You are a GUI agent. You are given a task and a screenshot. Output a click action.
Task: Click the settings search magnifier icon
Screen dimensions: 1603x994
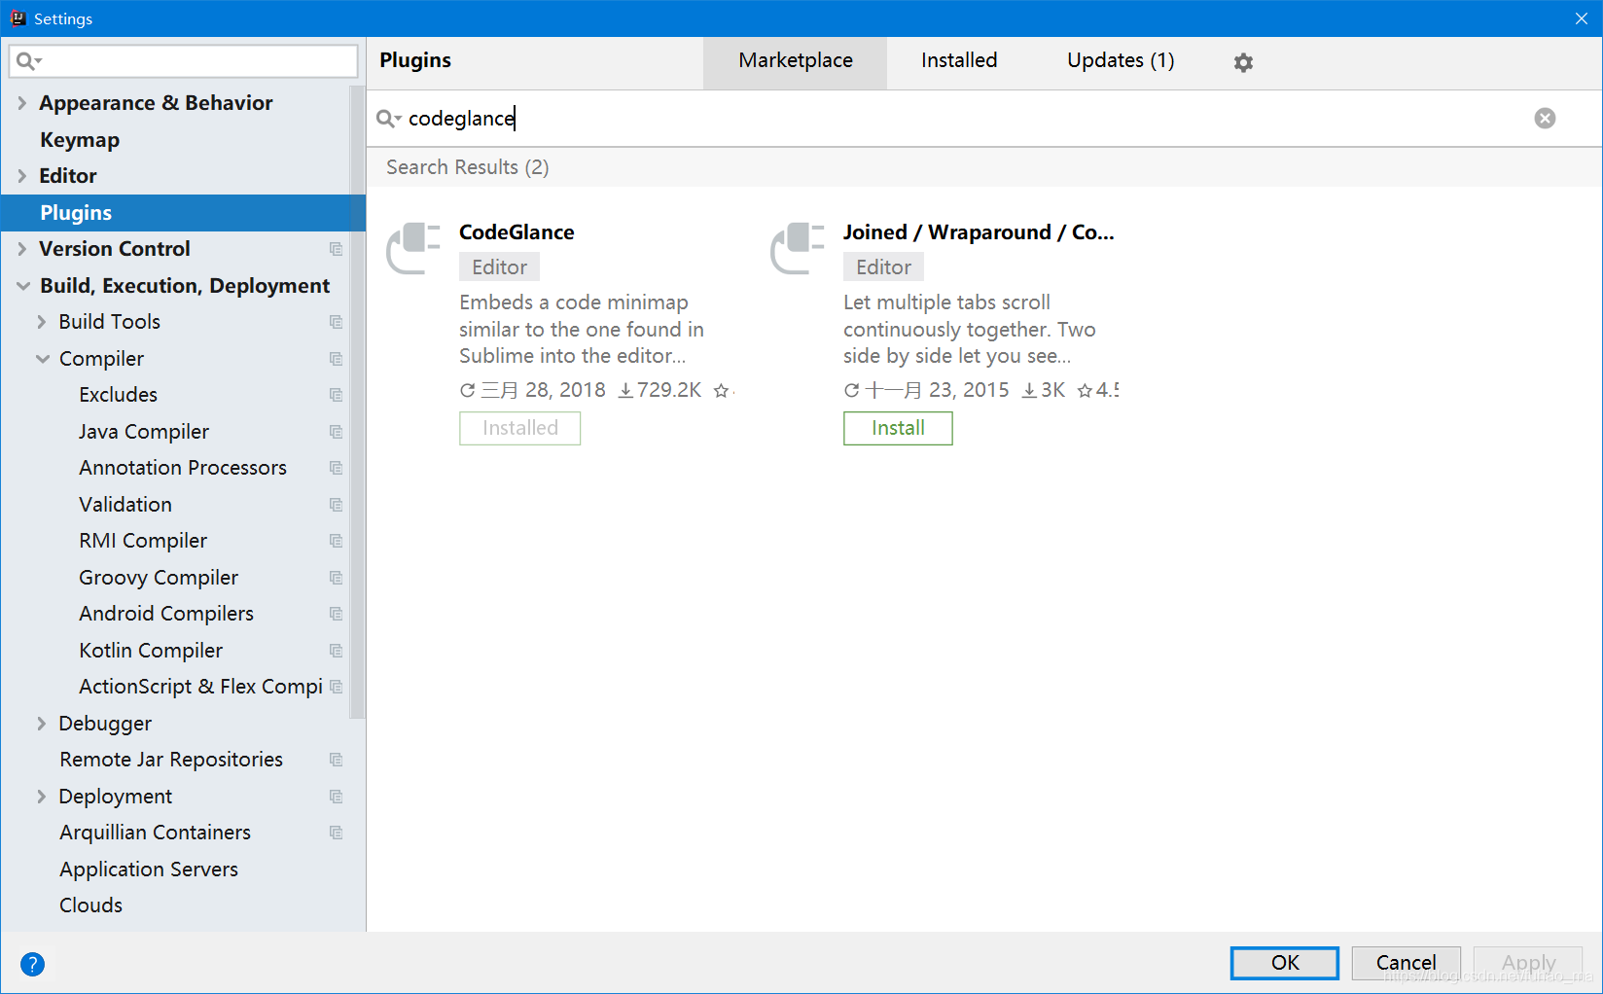tap(28, 61)
